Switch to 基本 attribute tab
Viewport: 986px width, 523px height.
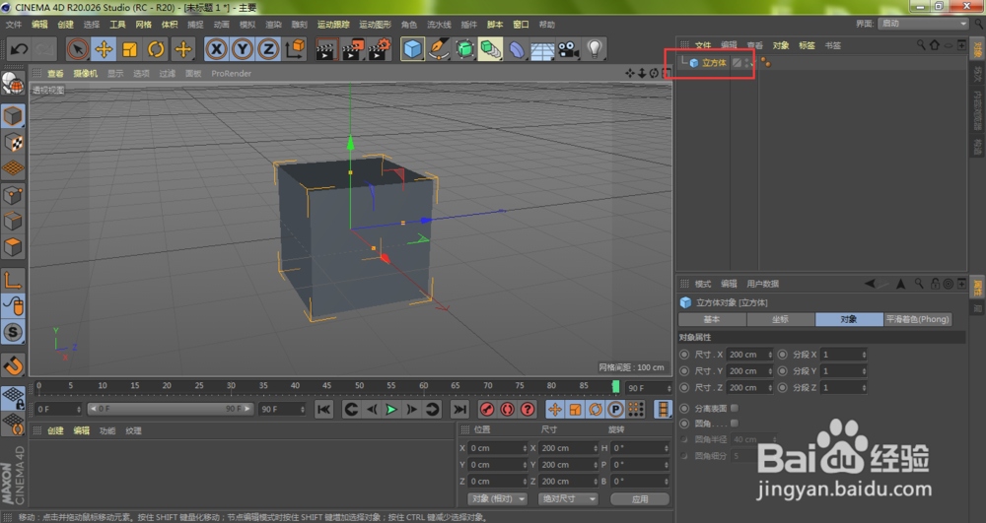(x=712, y=319)
